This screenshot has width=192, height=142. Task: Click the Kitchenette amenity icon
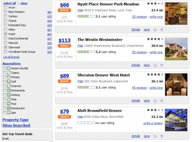[x=9, y=90]
